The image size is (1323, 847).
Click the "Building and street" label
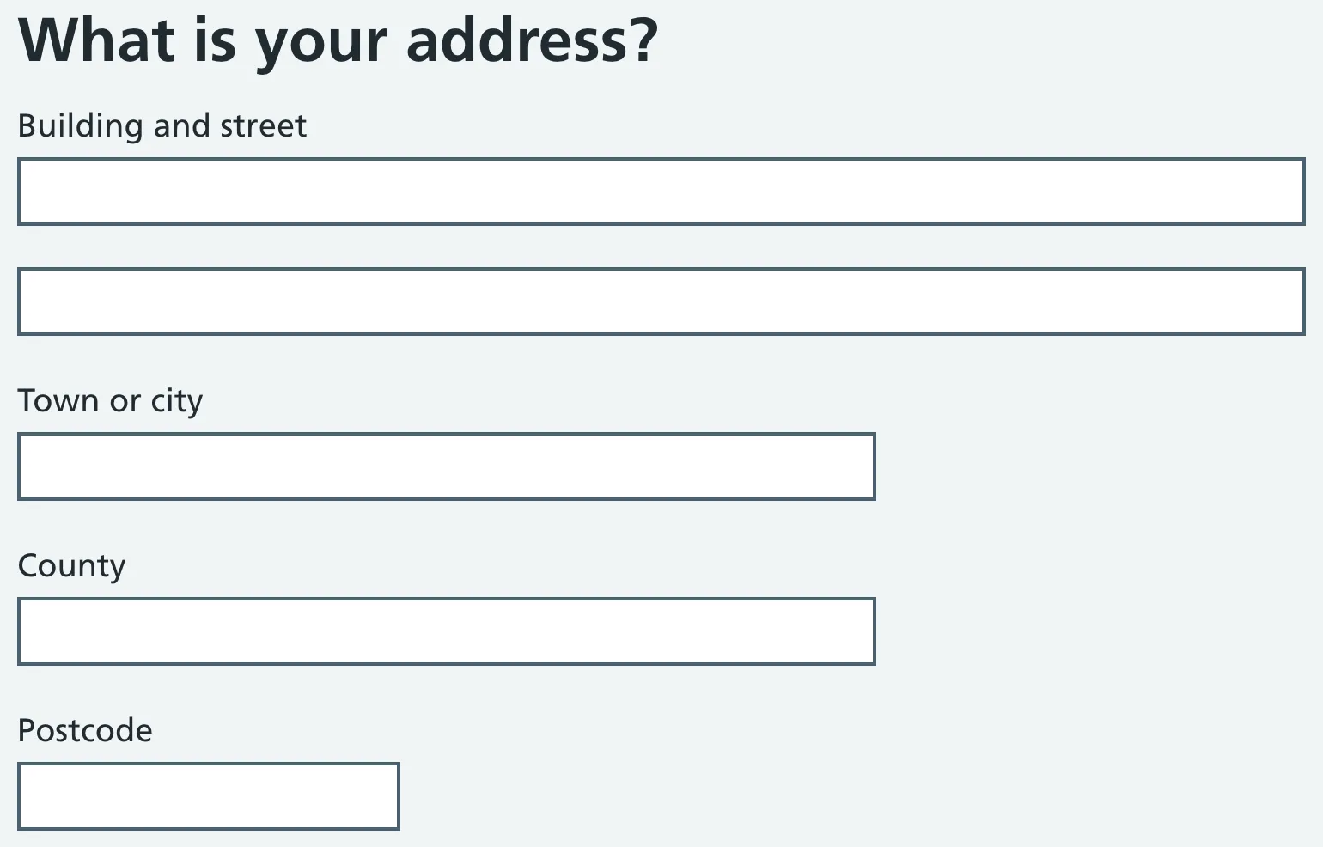click(162, 125)
